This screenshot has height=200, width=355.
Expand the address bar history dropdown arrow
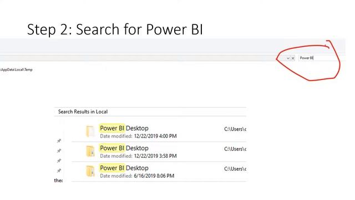point(288,58)
